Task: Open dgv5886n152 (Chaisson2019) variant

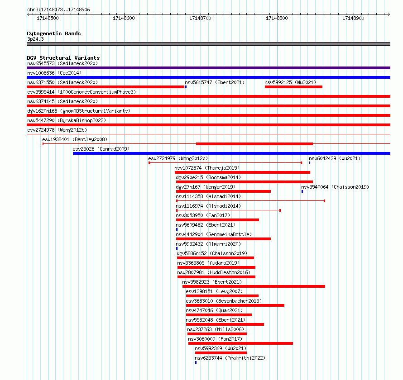Action: pos(212,253)
